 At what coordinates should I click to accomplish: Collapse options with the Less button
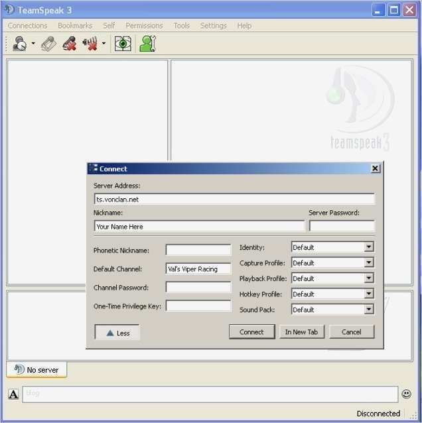117,332
